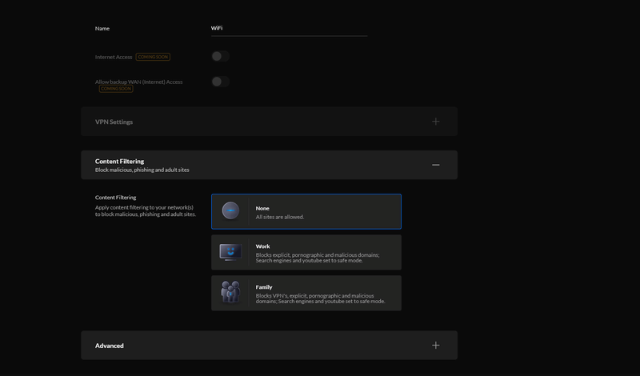The height and width of the screenshot is (376, 640).
Task: Select the Family content filtering option
Action: tap(306, 293)
